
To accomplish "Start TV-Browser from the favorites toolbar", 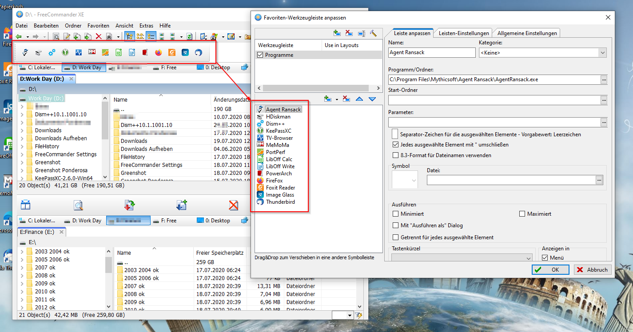I will click(79, 52).
